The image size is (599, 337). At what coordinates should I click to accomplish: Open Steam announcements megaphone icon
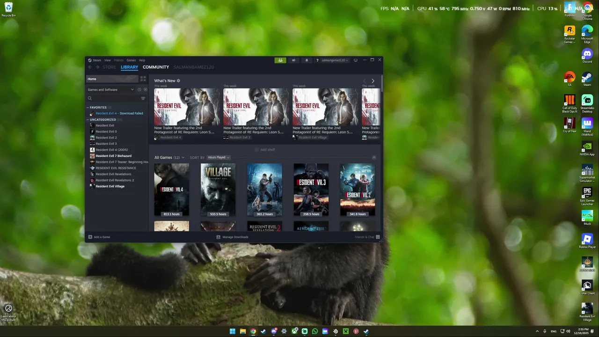pos(294,60)
